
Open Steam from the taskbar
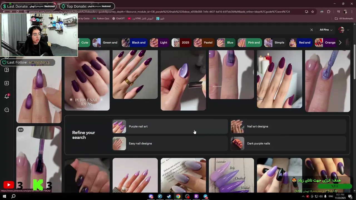(169, 196)
